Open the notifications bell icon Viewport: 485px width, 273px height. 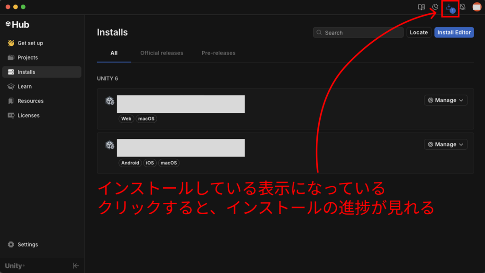coord(463,7)
